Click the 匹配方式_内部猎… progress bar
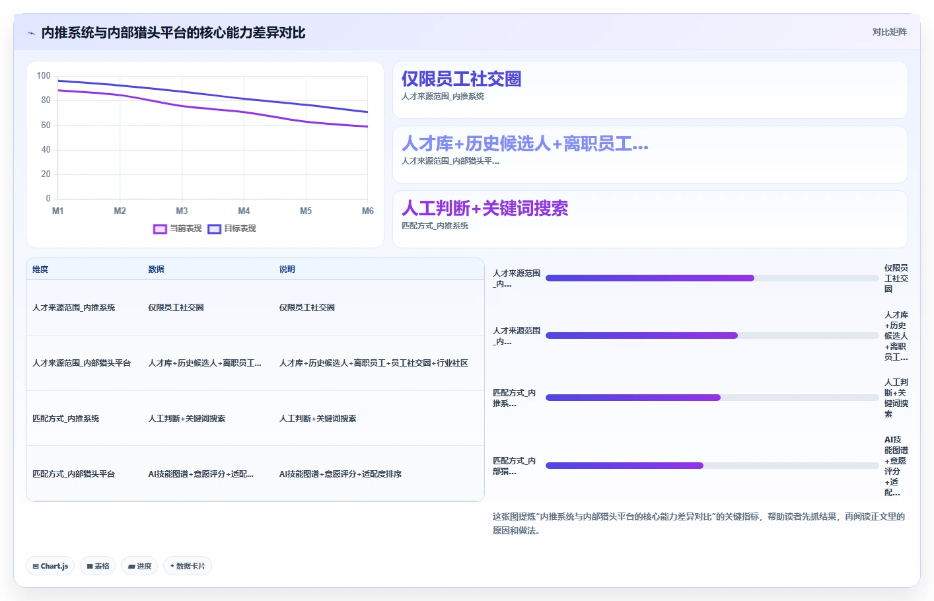This screenshot has height=601, width=934. pyautogui.click(x=712, y=466)
